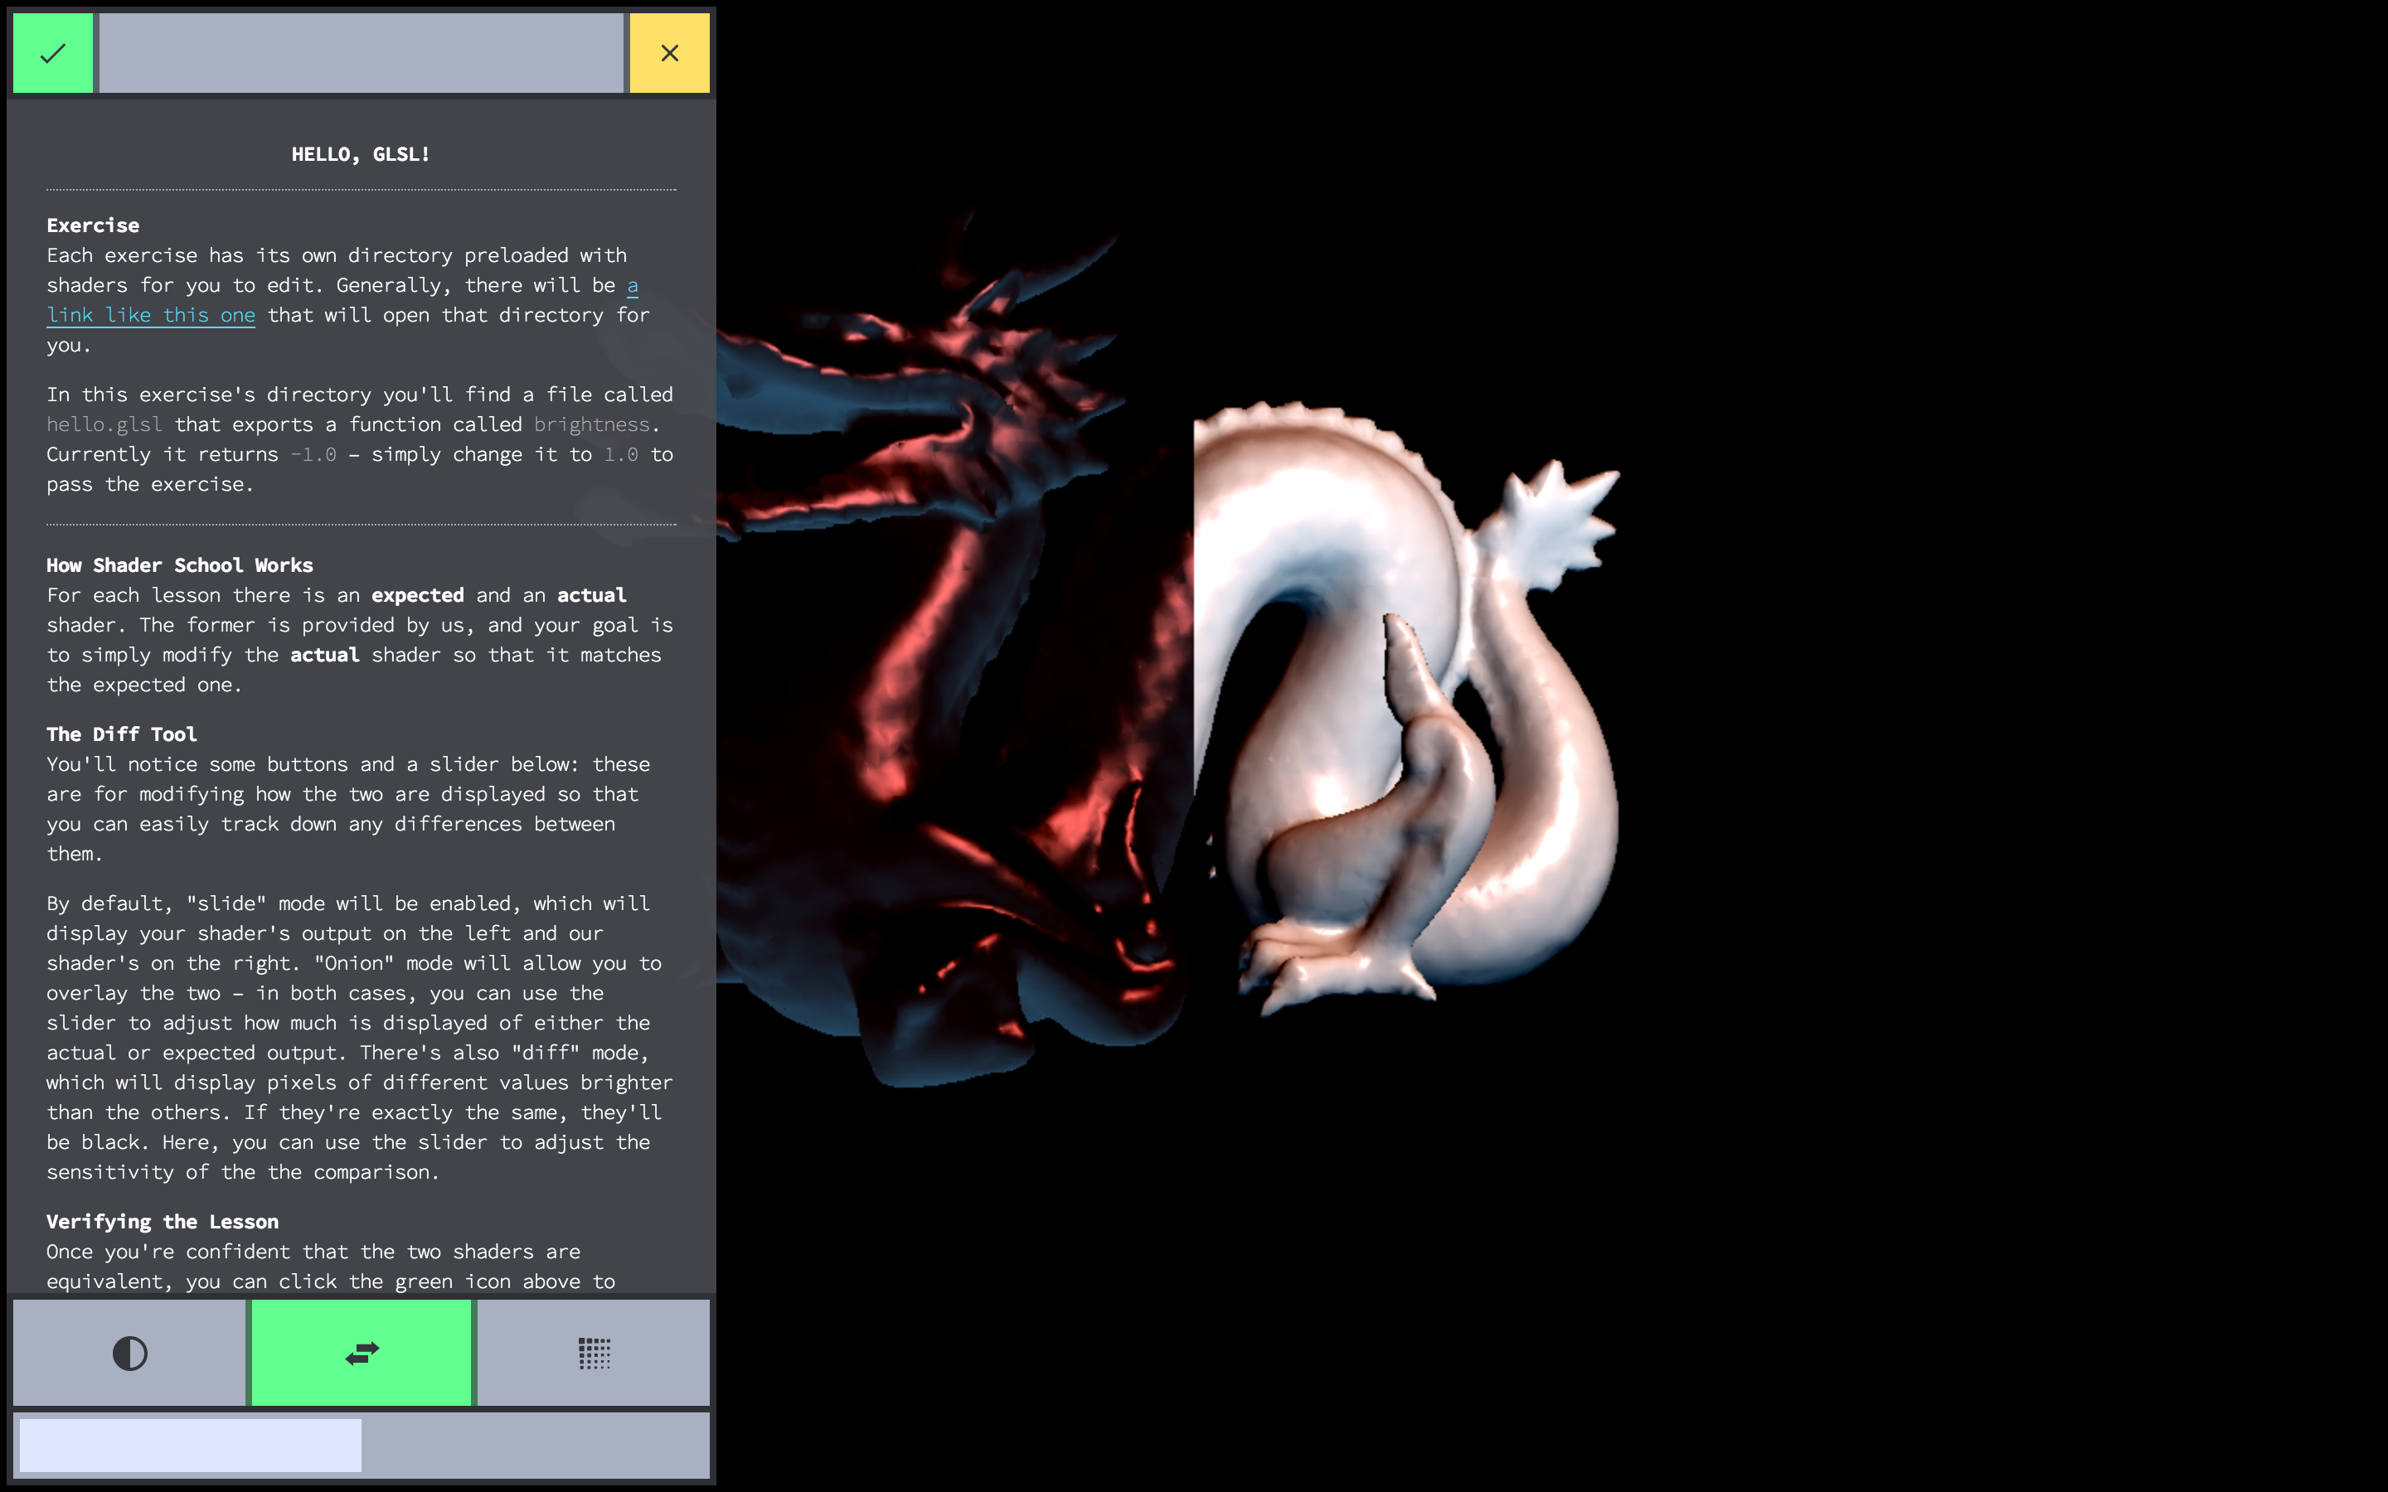The width and height of the screenshot is (2388, 1492).
Task: Open the 'link like this one' hyperlink
Action: tap(151, 316)
